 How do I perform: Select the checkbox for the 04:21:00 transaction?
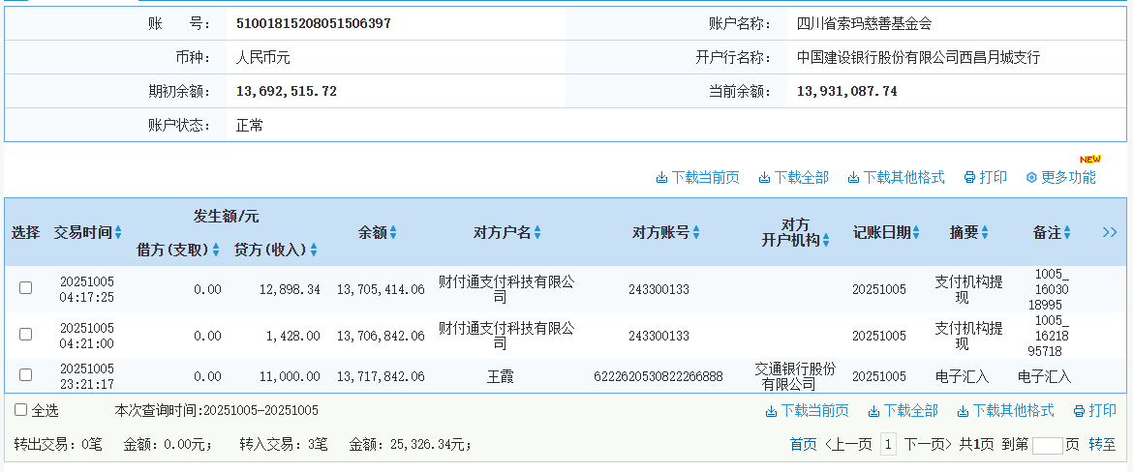[x=26, y=334]
